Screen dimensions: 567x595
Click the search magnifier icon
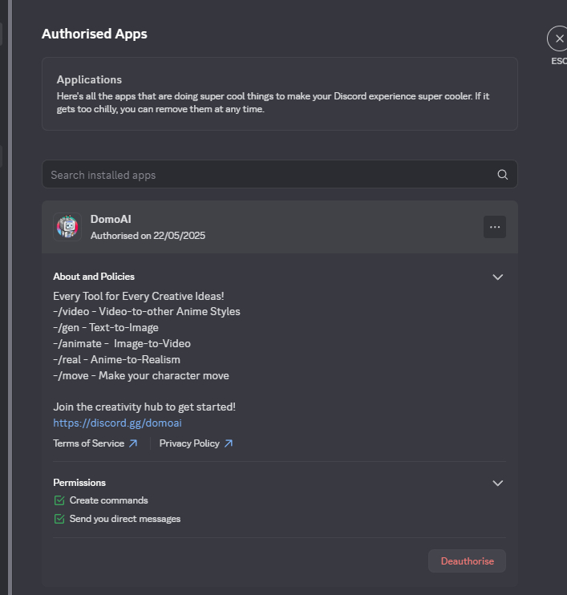pos(502,175)
